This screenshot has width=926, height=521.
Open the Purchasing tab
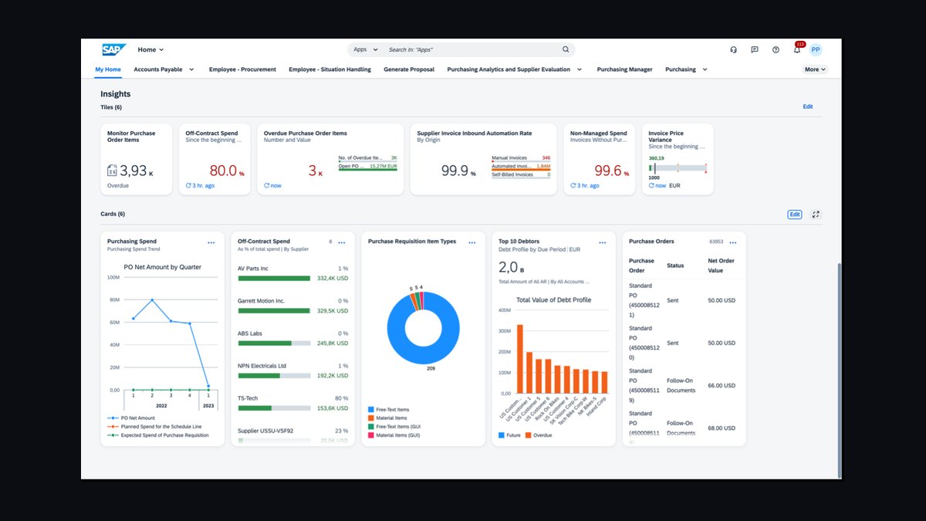[x=681, y=69]
